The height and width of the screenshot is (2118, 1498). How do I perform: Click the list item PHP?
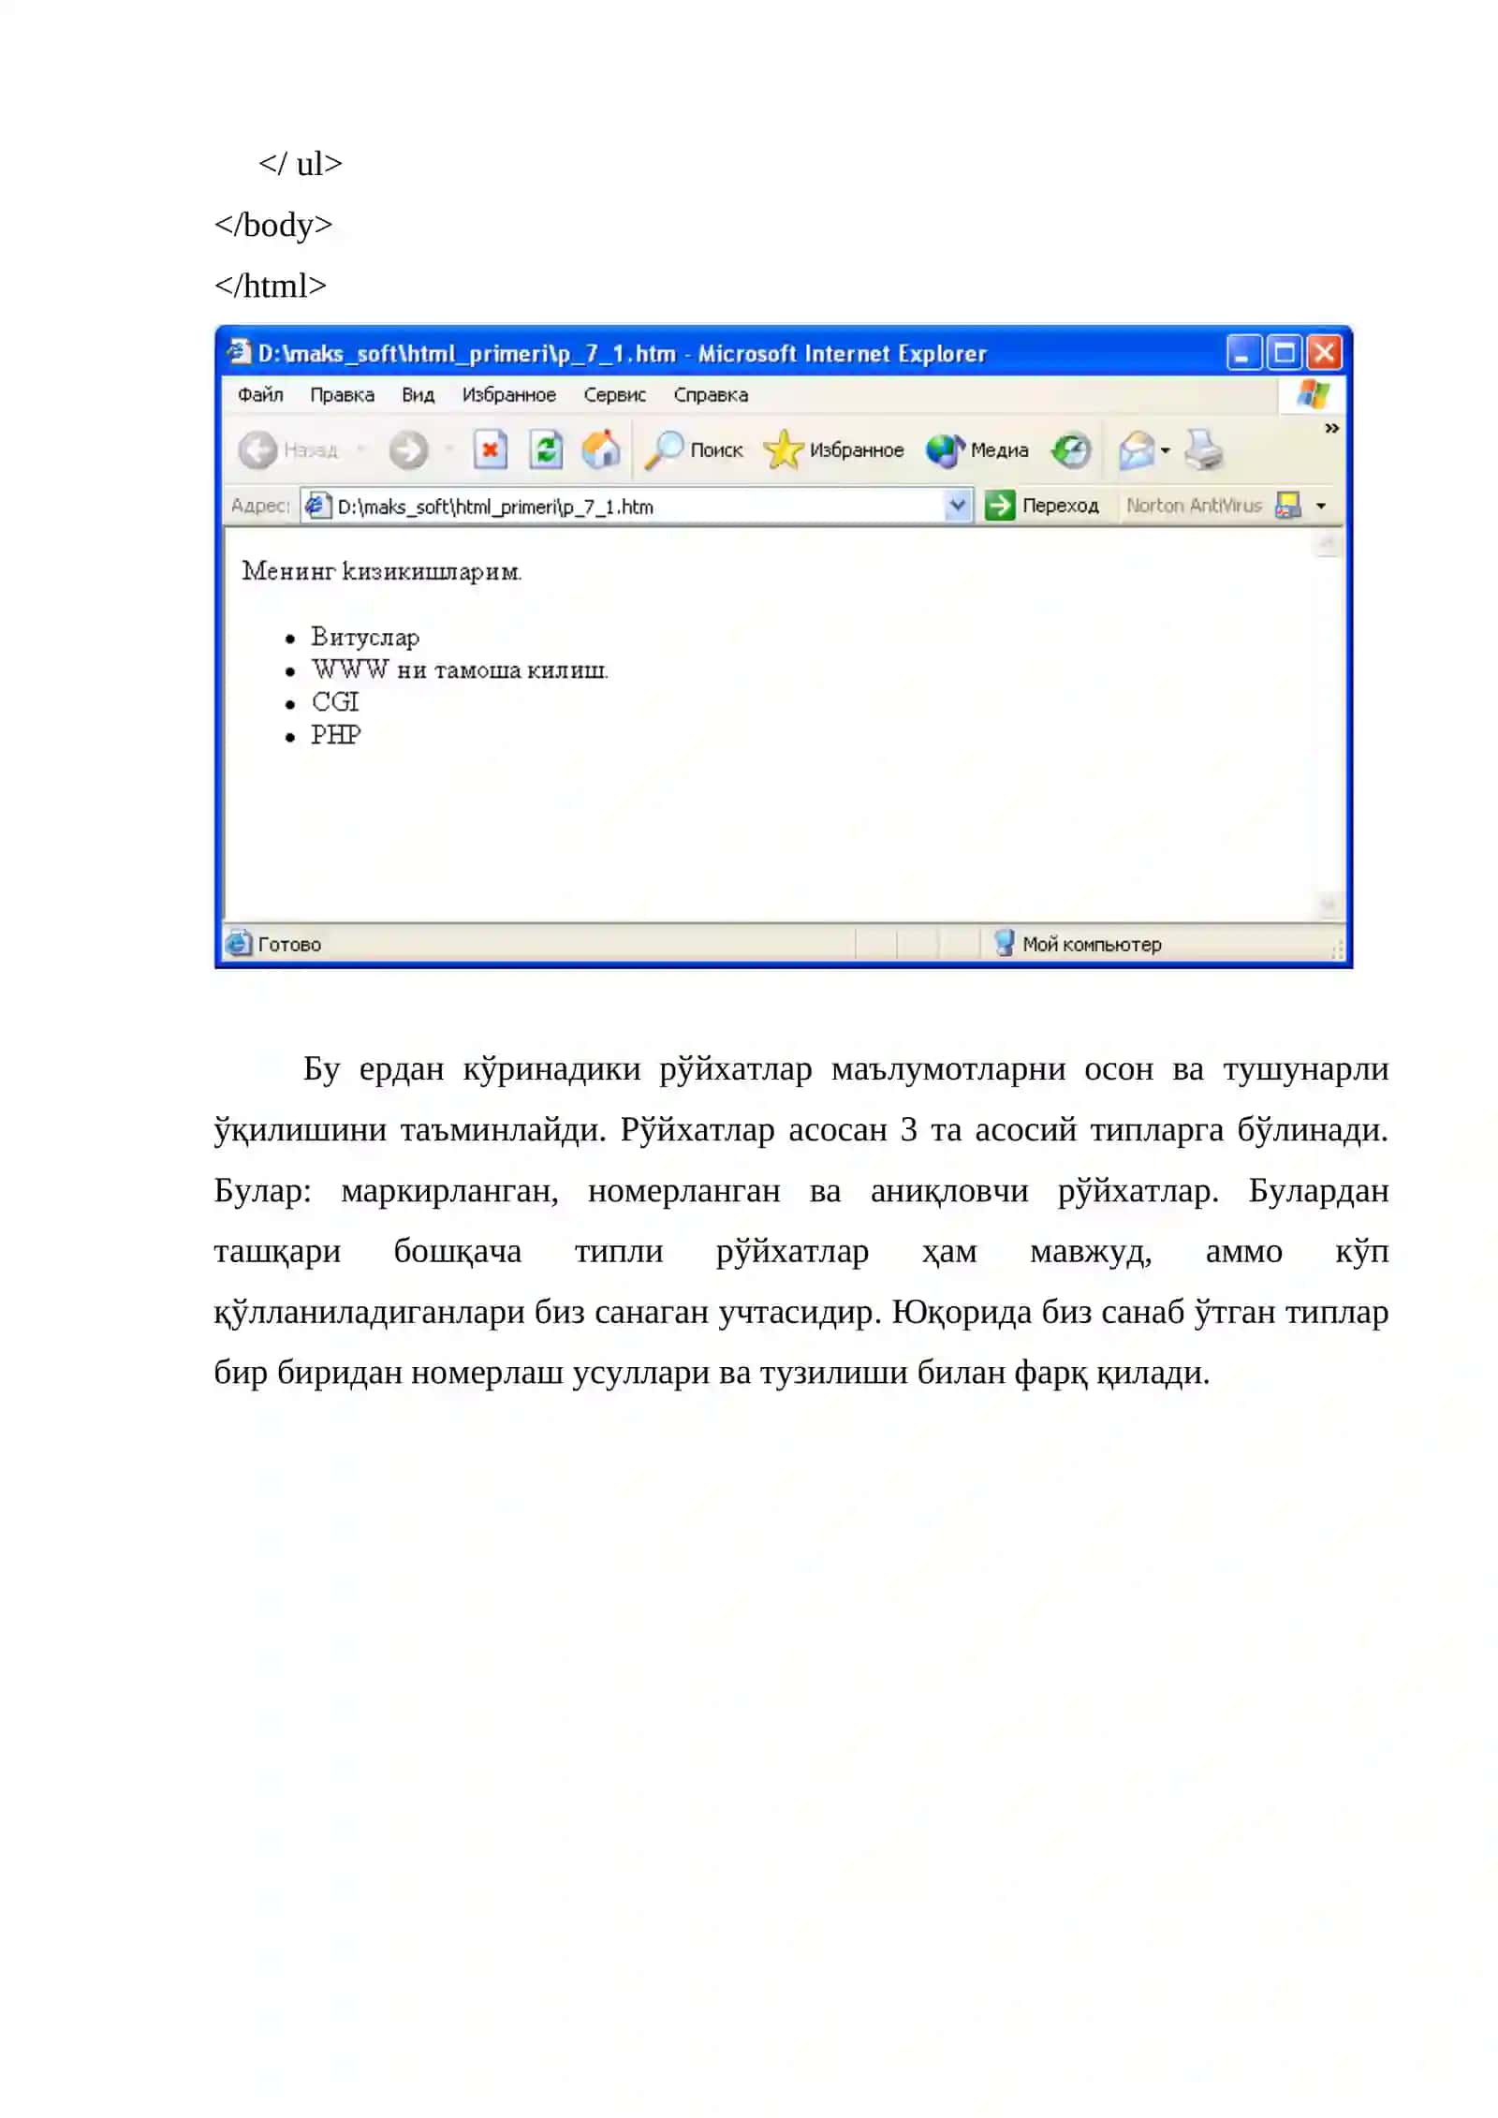335,735
